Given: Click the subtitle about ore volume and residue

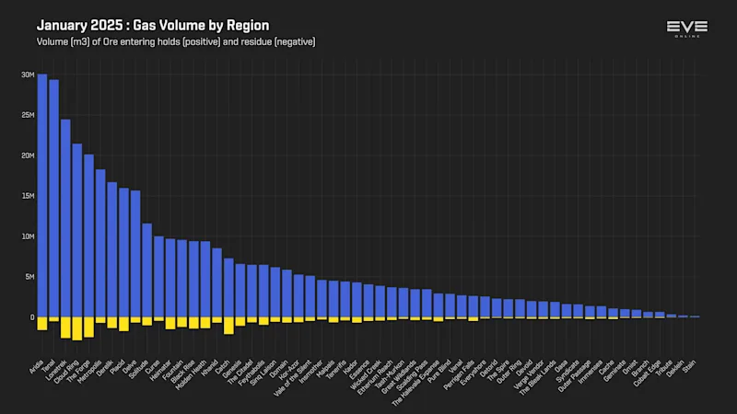Looking at the screenshot, I should click(176, 41).
